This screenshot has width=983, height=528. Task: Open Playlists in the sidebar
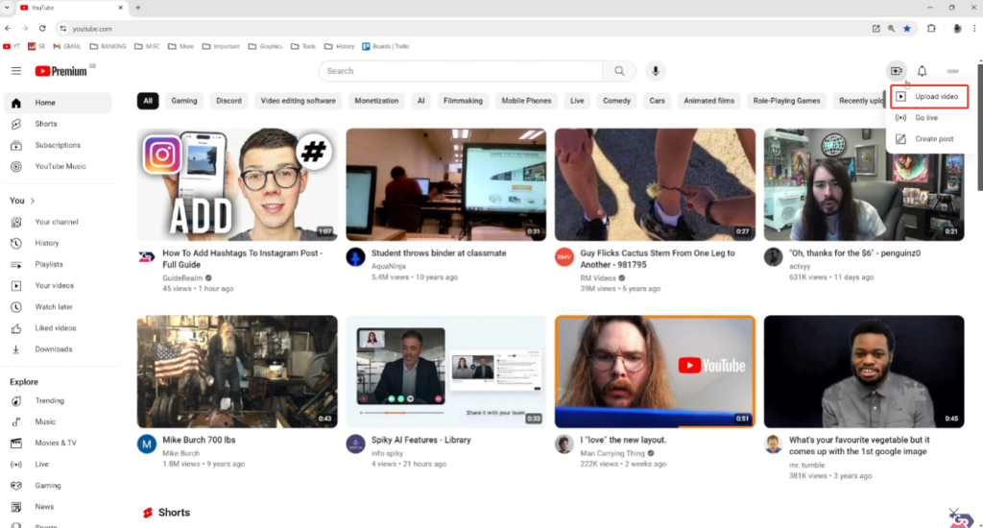tap(58, 265)
